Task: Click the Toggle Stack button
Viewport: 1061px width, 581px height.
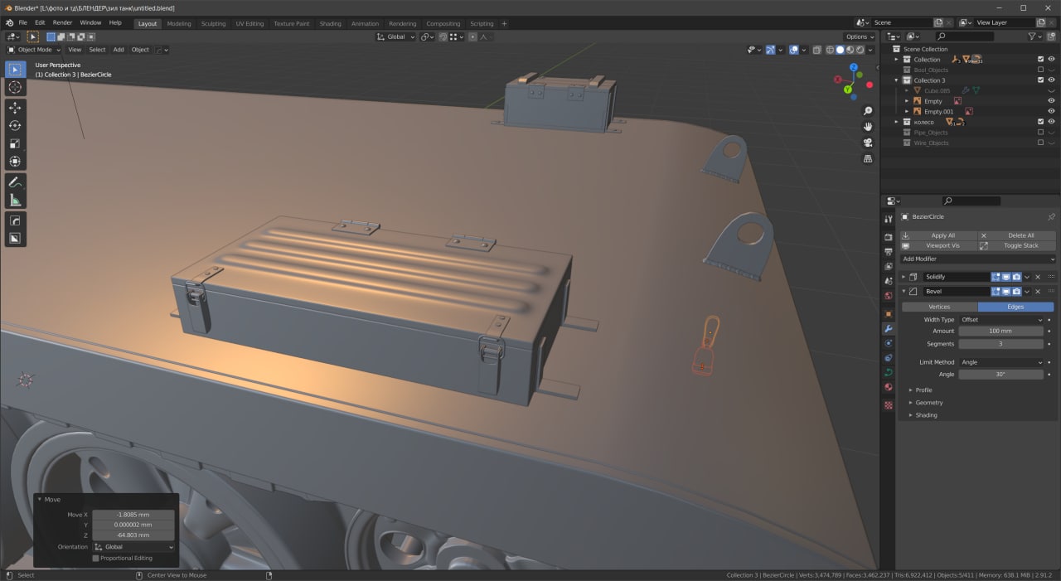Action: click(1017, 245)
